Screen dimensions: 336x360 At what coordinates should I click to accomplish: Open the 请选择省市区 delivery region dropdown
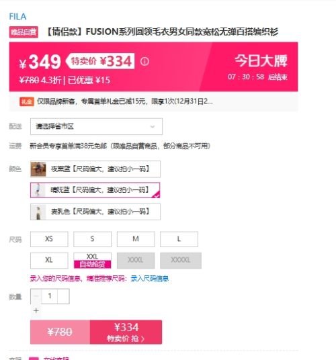(x=96, y=126)
